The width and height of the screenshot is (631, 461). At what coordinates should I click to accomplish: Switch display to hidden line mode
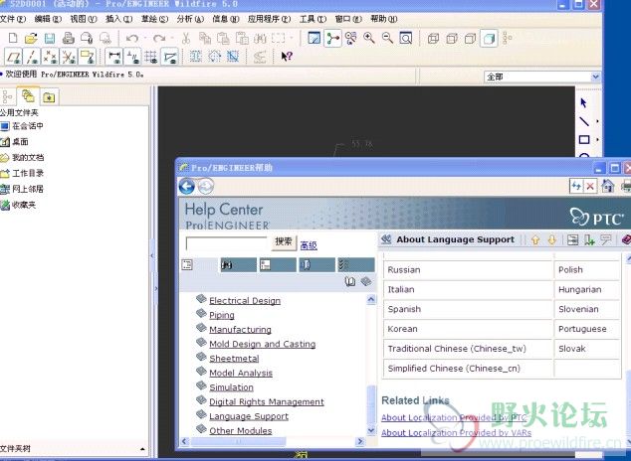[452, 39]
